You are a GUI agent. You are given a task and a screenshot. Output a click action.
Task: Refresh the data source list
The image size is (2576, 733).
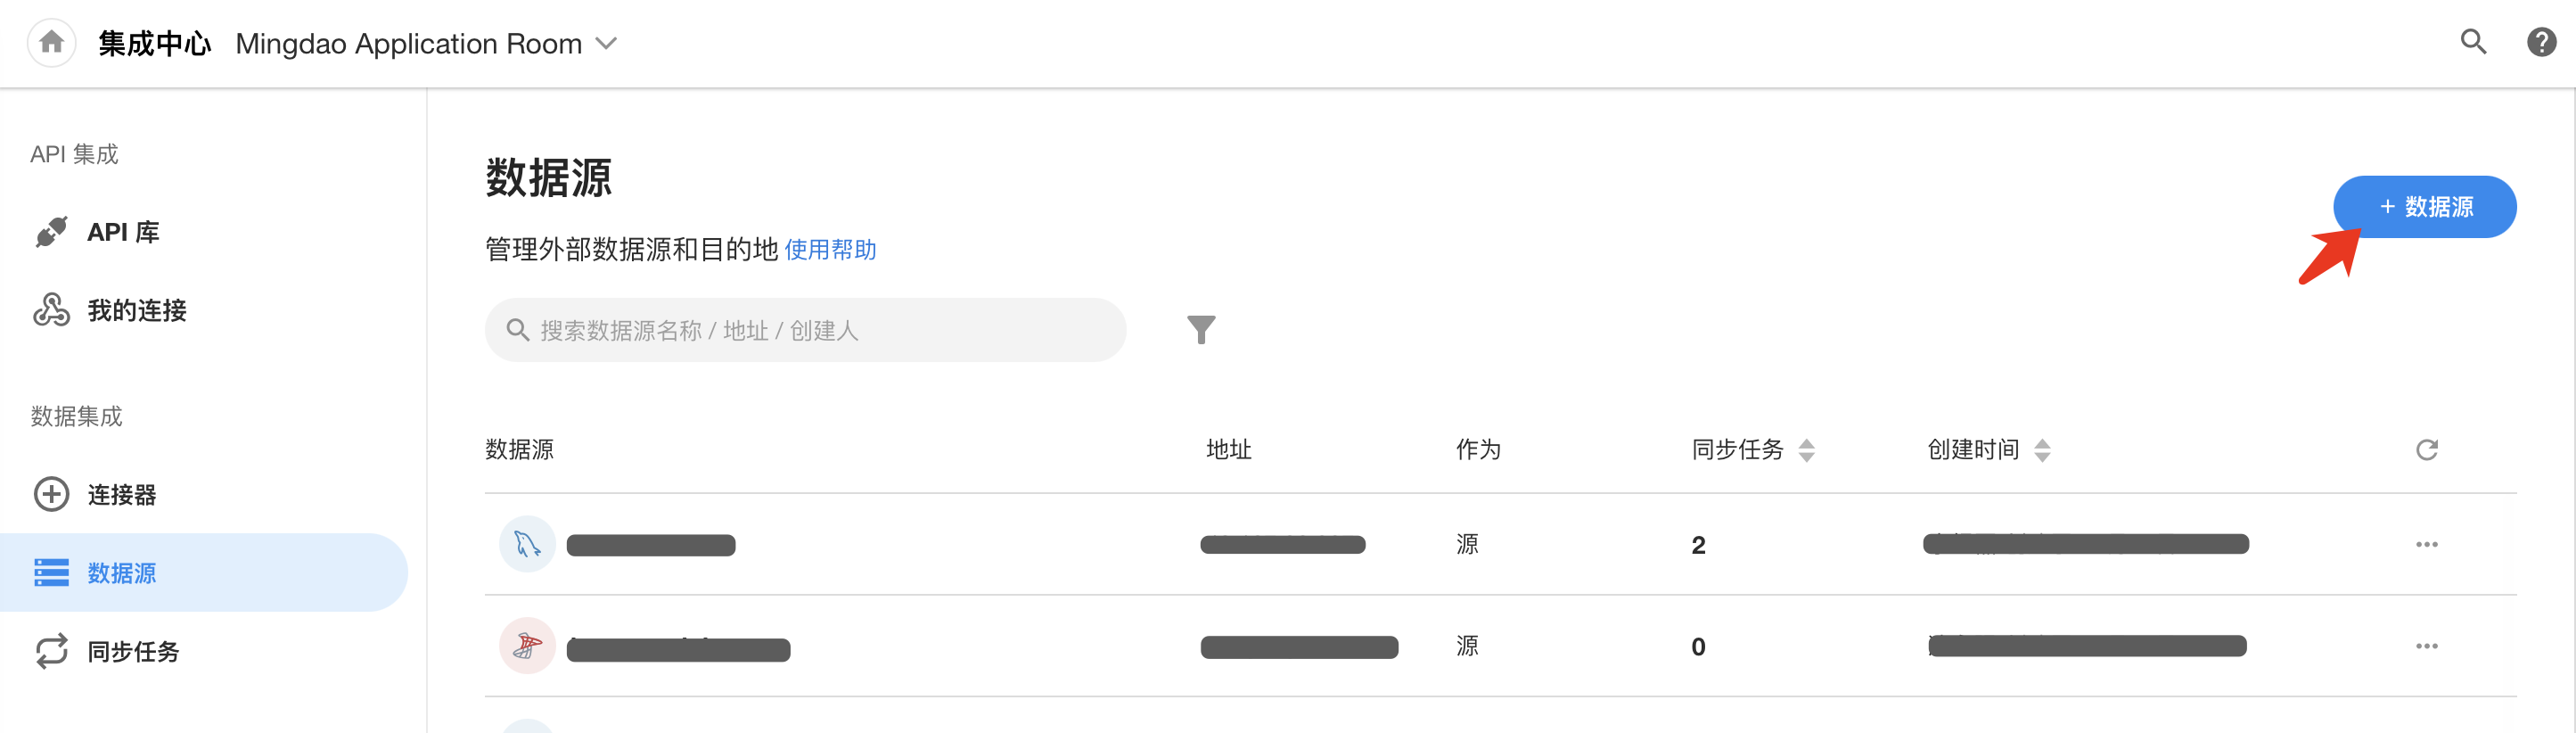2426,450
